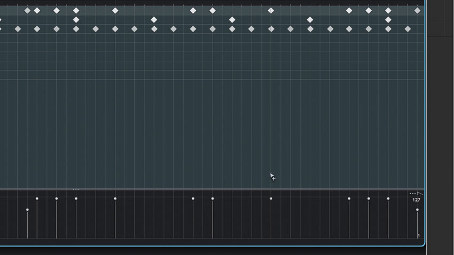Select the 127 maximum velocity value
The width and height of the screenshot is (454, 255).
click(x=416, y=200)
